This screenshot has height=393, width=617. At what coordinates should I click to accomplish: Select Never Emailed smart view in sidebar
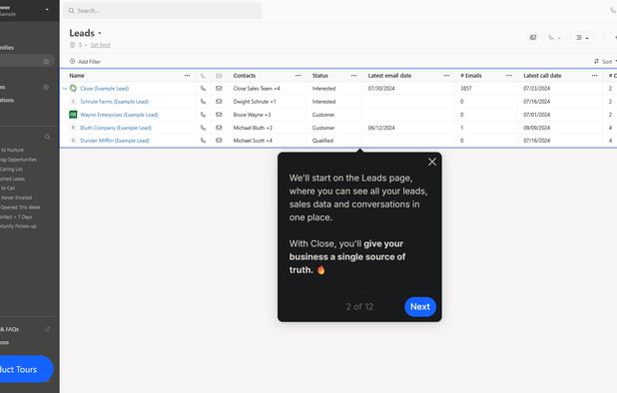16,197
